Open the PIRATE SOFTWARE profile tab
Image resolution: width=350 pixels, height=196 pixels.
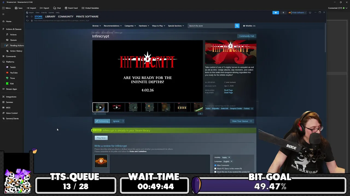(87, 17)
